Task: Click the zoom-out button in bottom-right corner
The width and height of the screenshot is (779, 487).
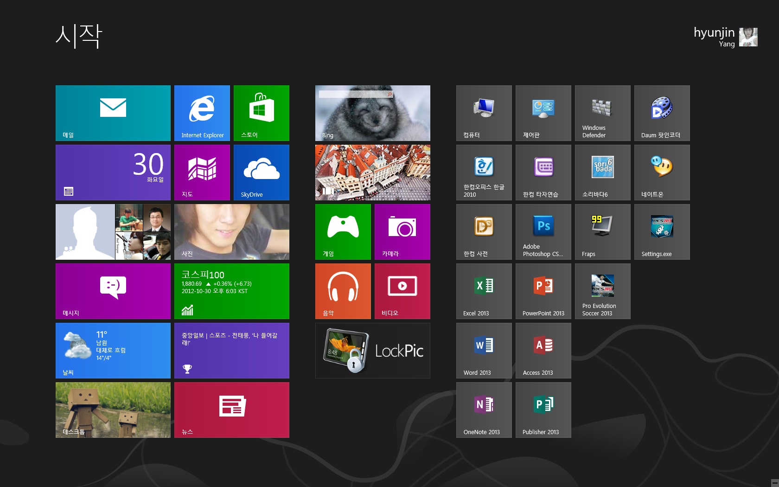Action: coord(775,483)
